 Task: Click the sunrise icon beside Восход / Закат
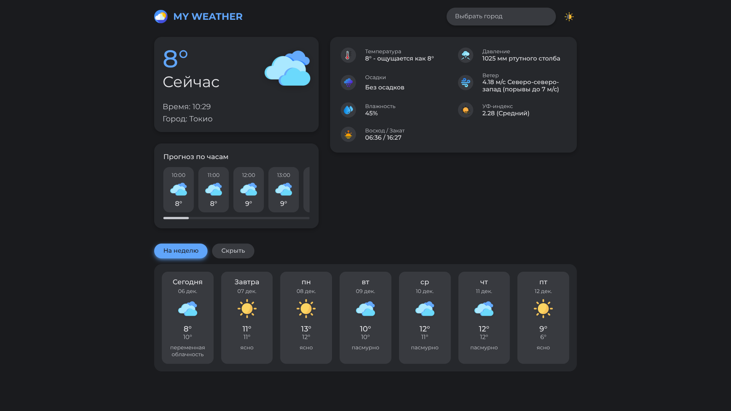(348, 134)
